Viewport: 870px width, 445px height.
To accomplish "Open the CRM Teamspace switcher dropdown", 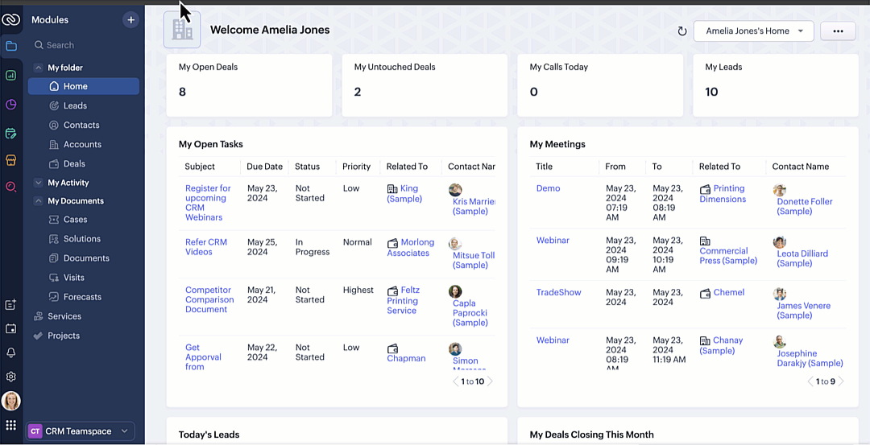I will [x=80, y=431].
